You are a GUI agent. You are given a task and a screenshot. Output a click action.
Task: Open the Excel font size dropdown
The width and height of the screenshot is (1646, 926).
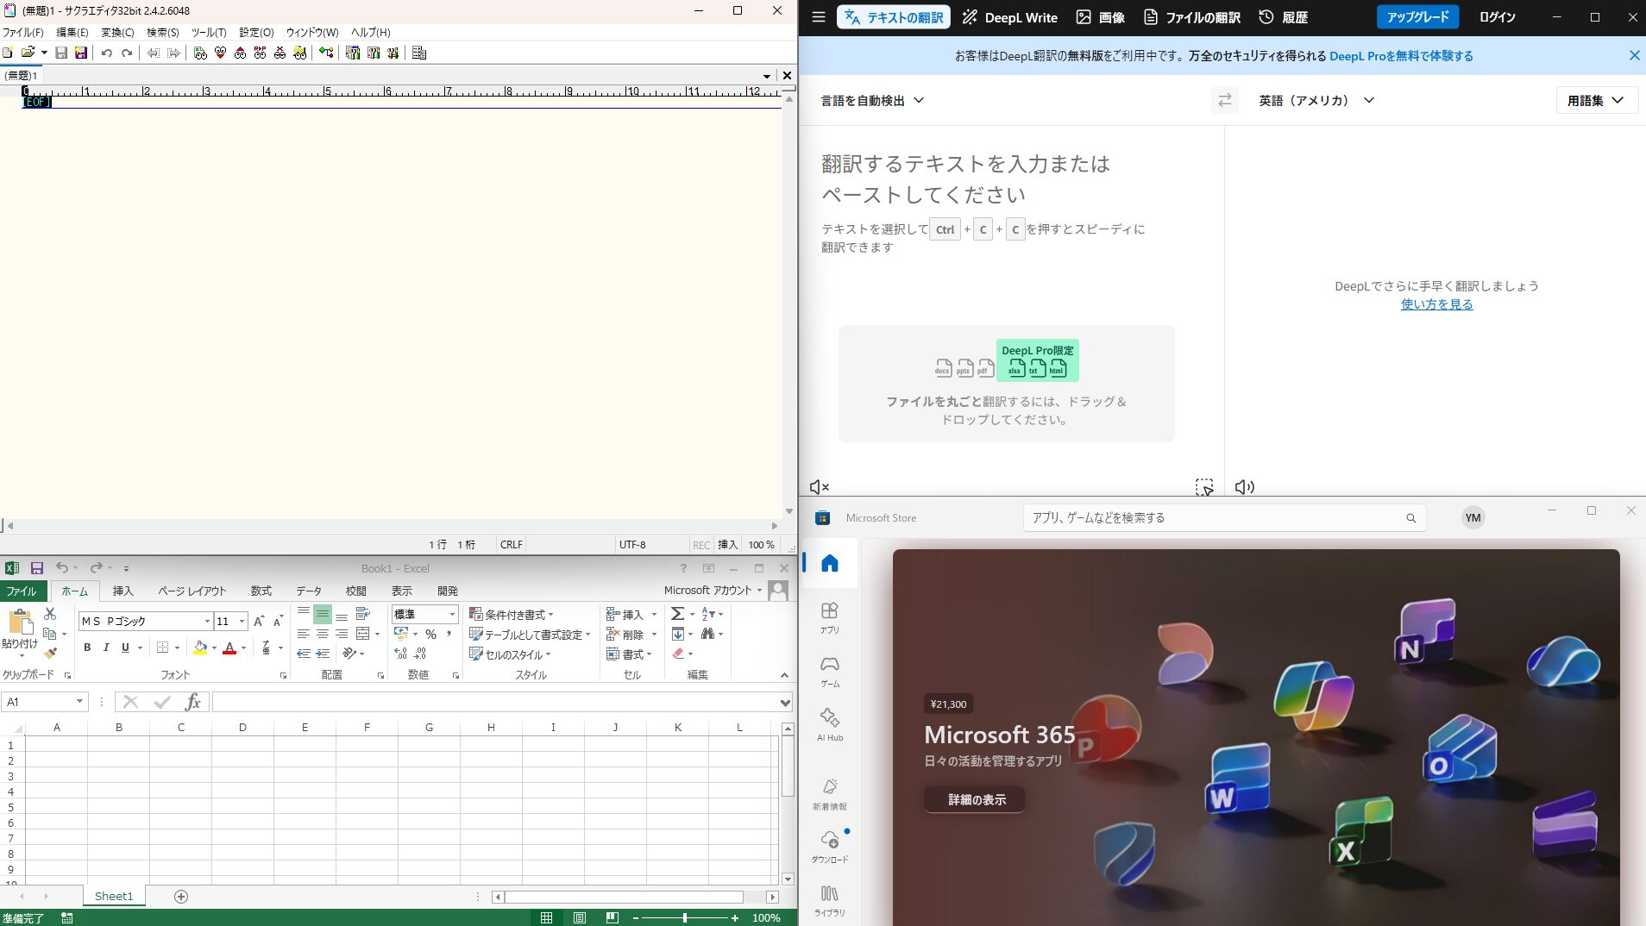pos(242,622)
